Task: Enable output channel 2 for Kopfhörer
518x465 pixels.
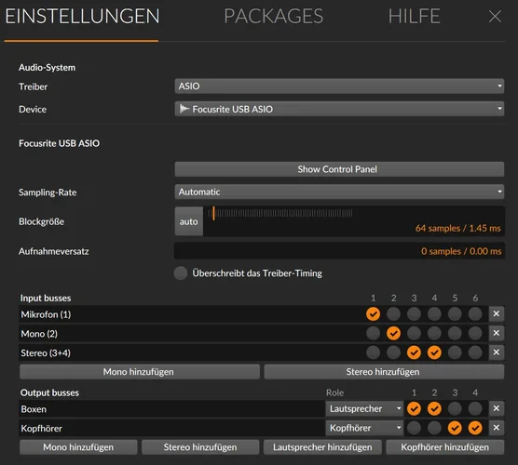Action: [434, 428]
